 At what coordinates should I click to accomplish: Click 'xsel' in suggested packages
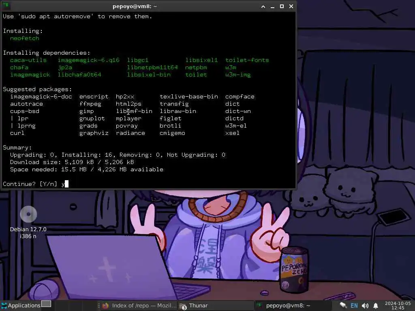tap(232, 133)
